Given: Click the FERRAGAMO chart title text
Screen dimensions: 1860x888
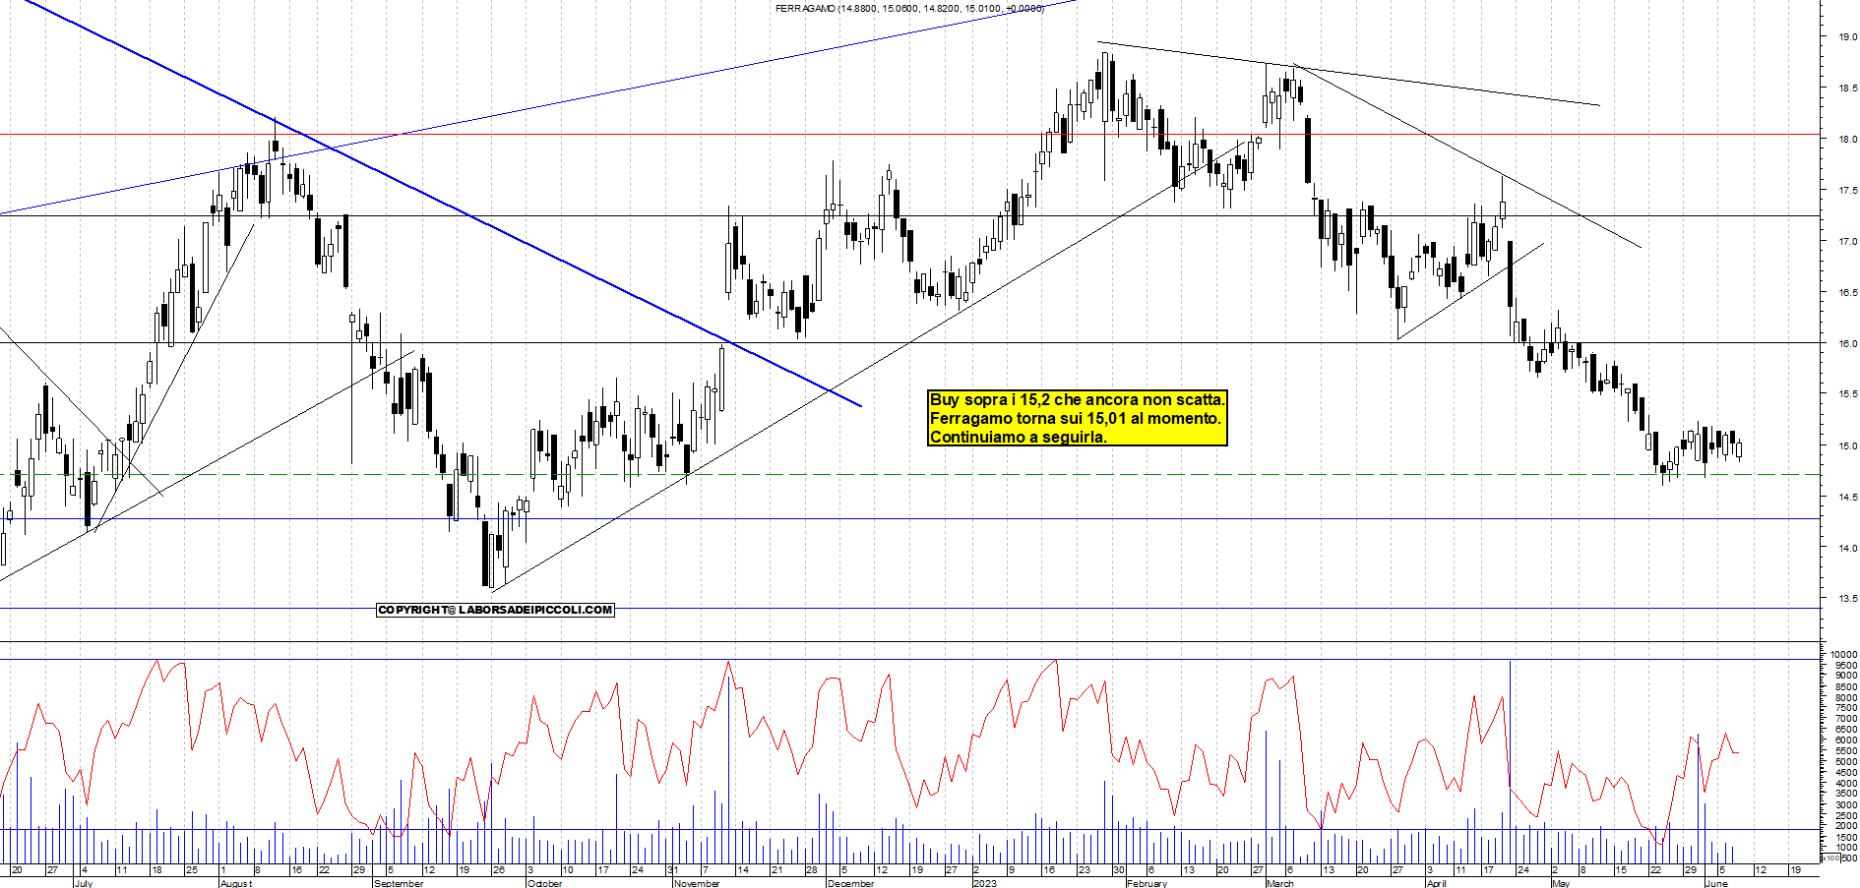Looking at the screenshot, I should (x=908, y=8).
